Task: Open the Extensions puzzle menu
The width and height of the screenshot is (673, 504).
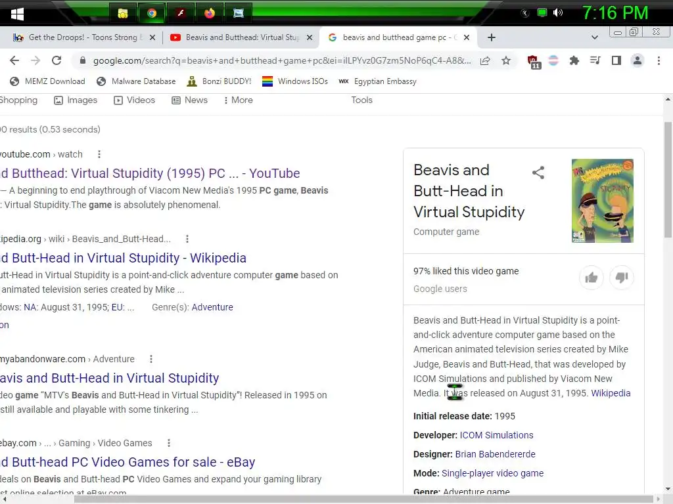Action: click(x=574, y=60)
